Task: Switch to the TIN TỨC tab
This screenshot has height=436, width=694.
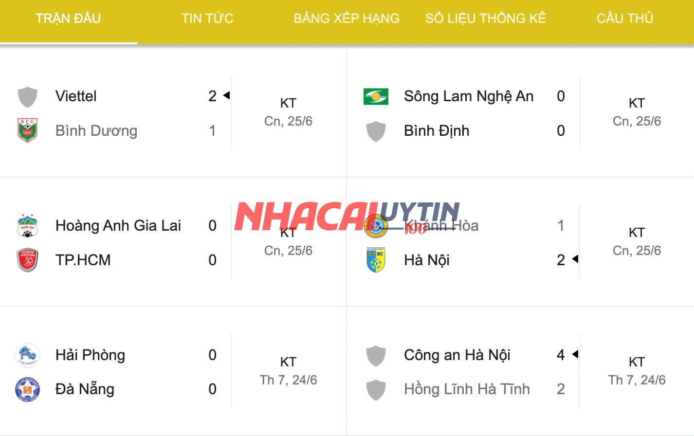Action: [x=207, y=18]
